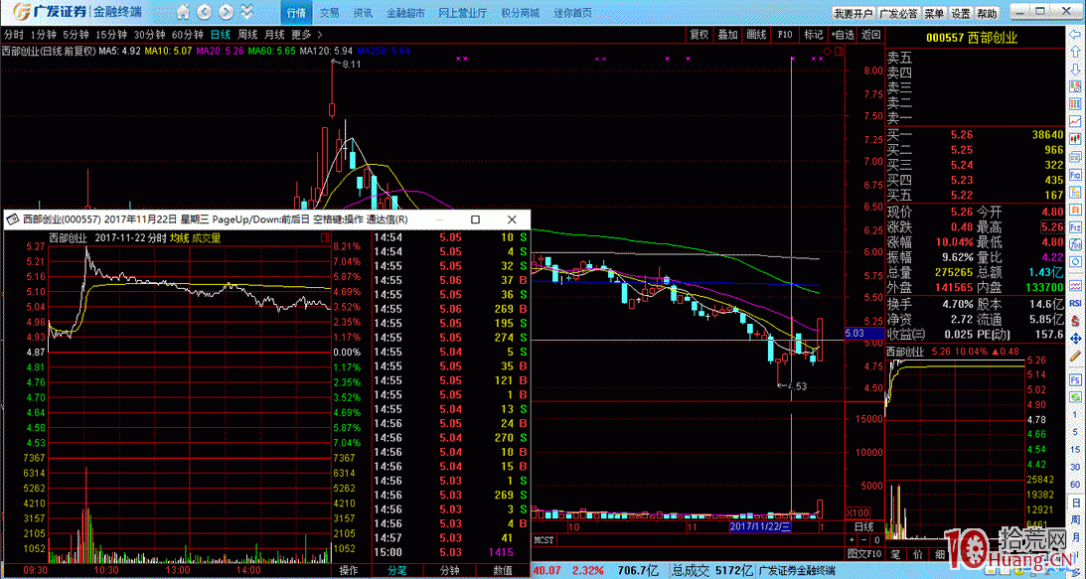Click the 复权 chart button
The image size is (1086, 579).
click(698, 34)
